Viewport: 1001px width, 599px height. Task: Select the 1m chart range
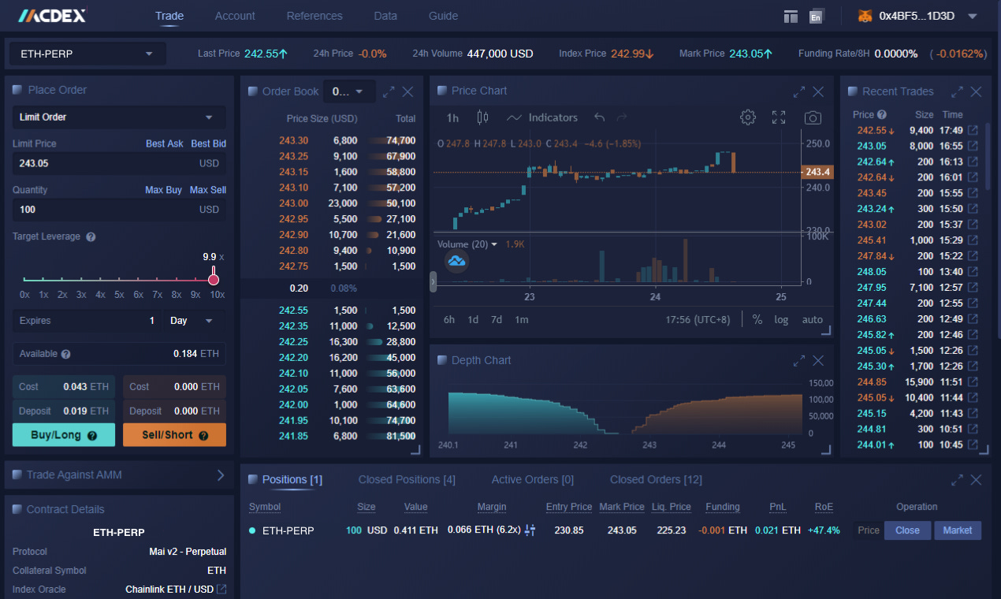(x=522, y=320)
